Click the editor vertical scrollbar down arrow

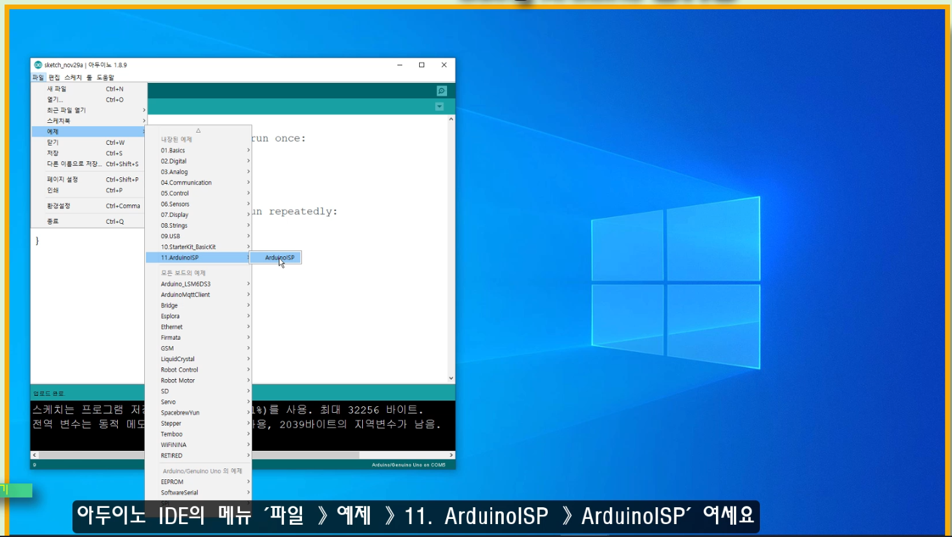point(451,378)
